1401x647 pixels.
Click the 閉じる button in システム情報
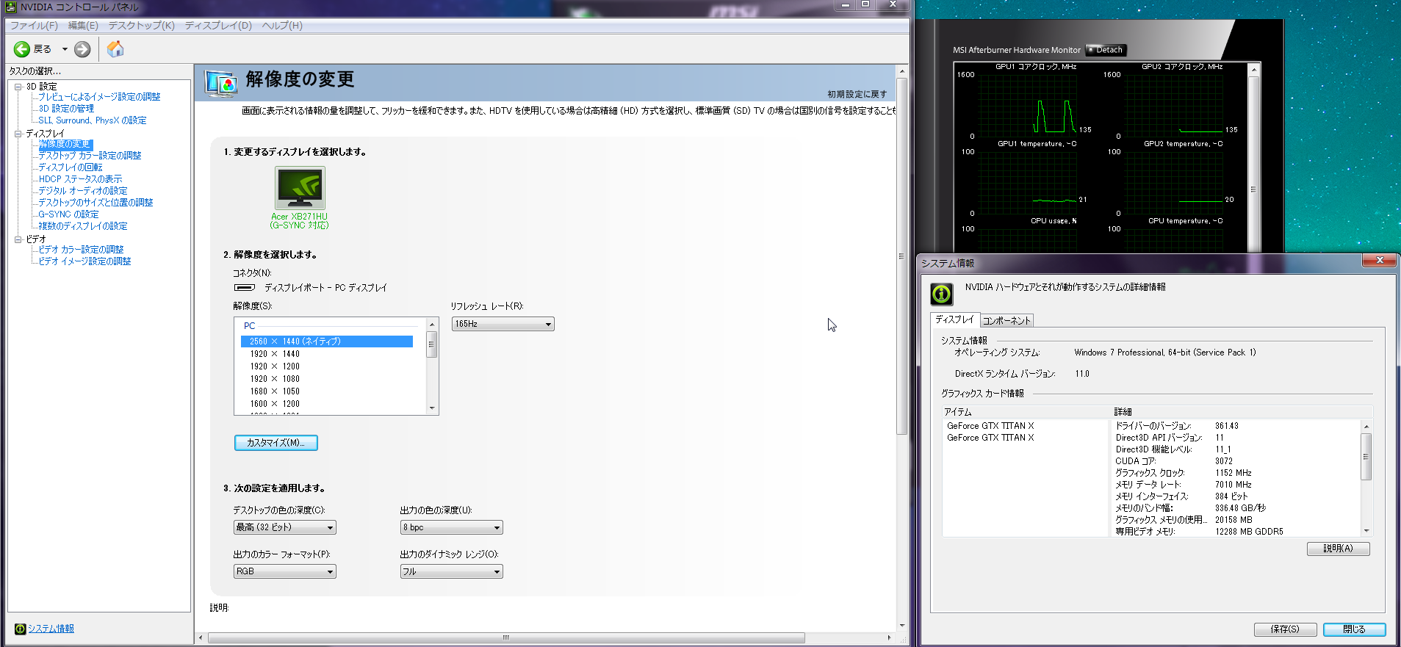(1355, 629)
